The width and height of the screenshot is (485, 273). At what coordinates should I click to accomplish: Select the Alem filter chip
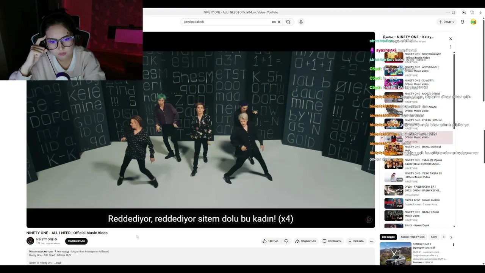pos(434,237)
